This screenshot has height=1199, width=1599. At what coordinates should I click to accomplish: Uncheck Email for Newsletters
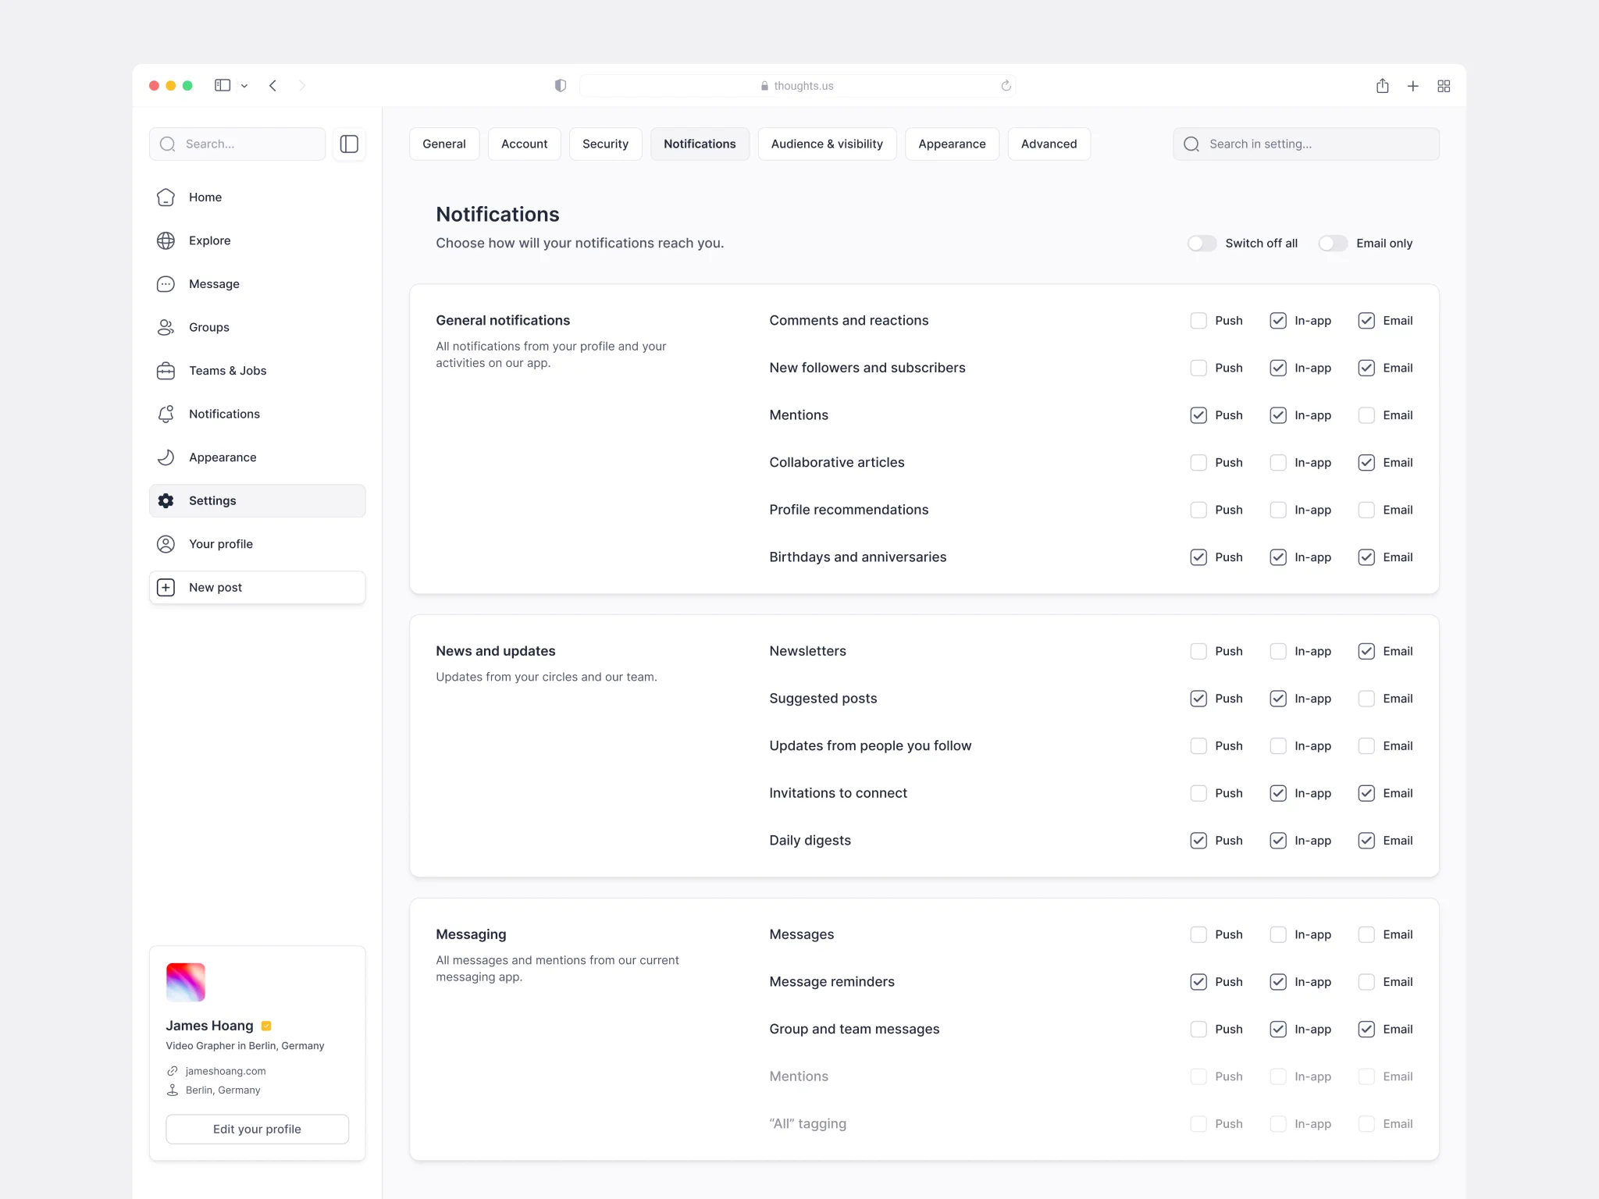click(1366, 651)
